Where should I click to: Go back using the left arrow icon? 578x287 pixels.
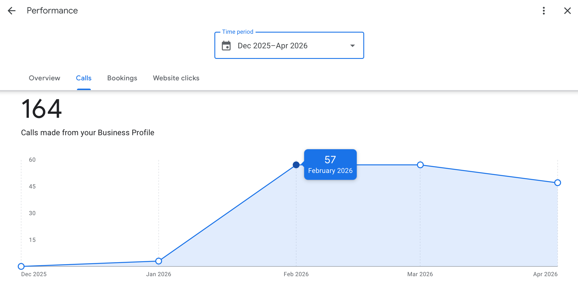12,11
